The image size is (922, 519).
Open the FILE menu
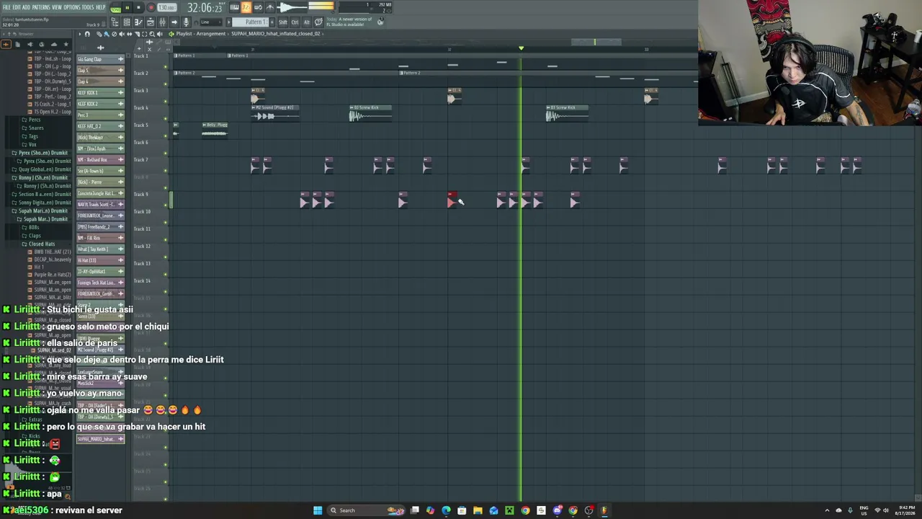[6, 7]
